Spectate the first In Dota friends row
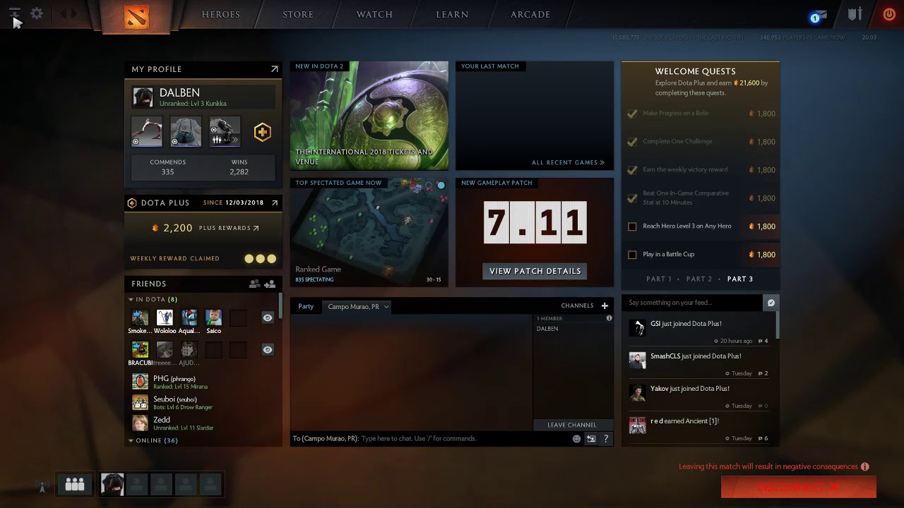Screen dimensions: 904x508 point(267,317)
